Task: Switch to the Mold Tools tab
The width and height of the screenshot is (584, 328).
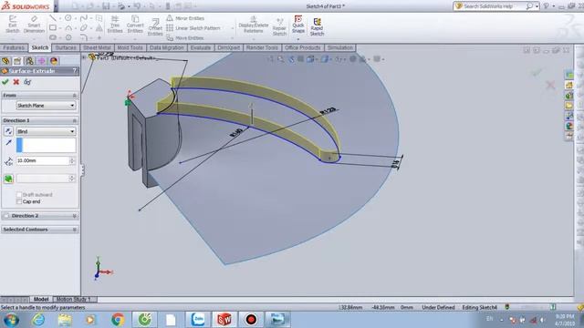Action: click(130, 47)
